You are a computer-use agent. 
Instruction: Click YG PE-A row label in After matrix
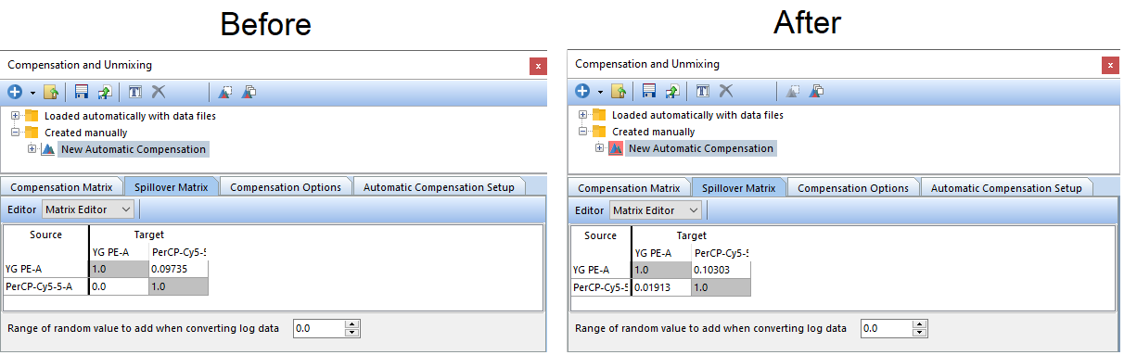600,269
